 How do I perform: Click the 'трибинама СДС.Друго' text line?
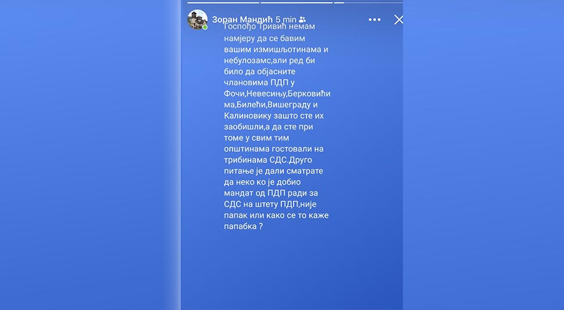click(268, 160)
